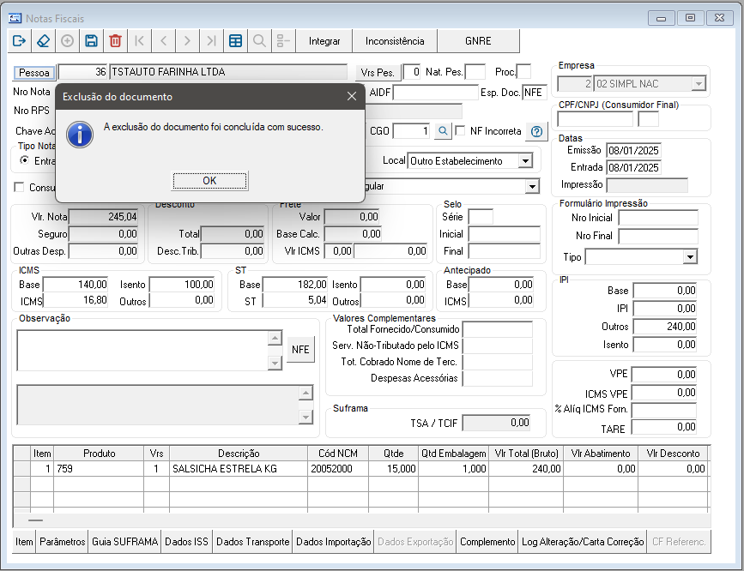Click the Produto column header
The height and width of the screenshot is (571, 744).
click(99, 454)
